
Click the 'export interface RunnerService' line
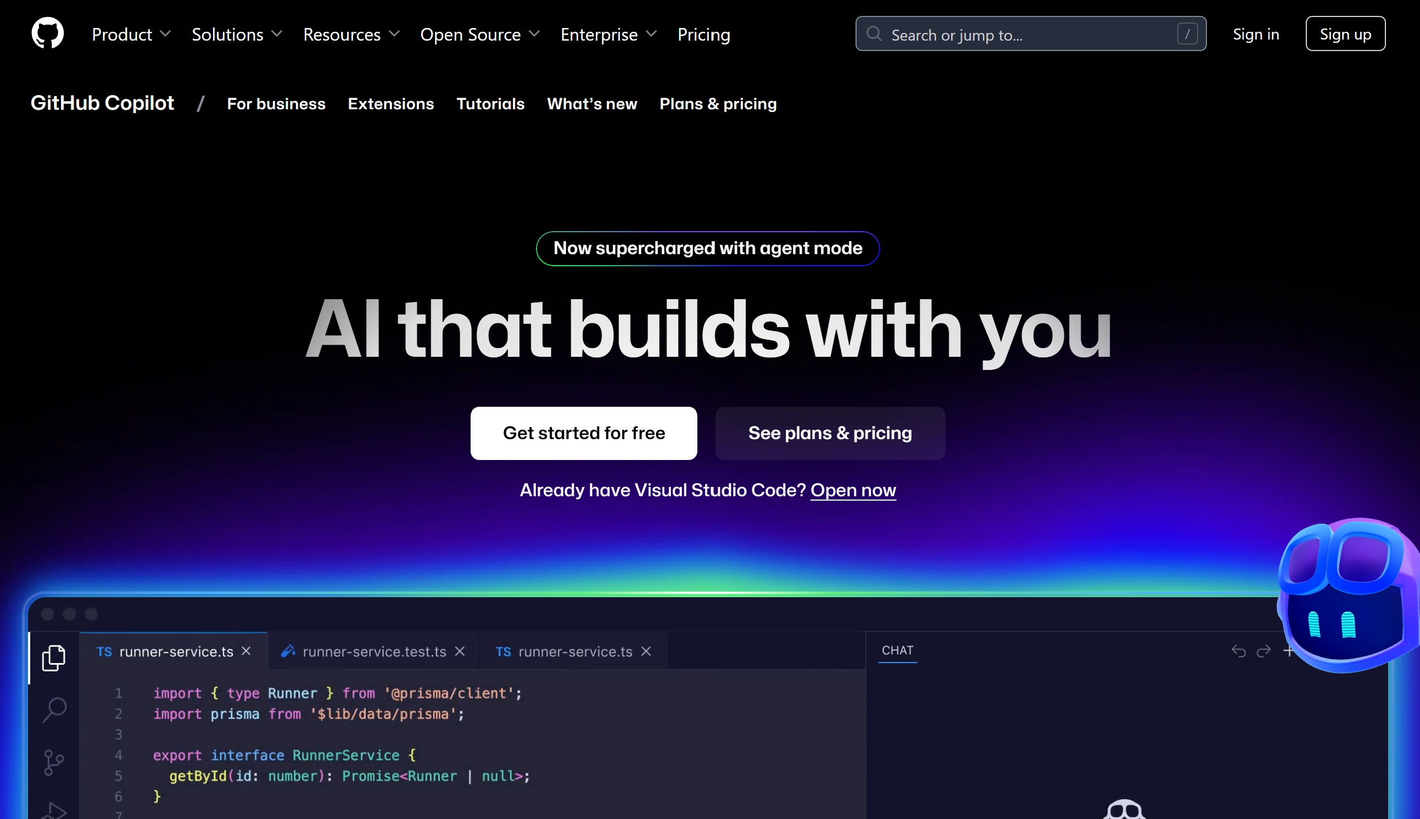pos(284,755)
